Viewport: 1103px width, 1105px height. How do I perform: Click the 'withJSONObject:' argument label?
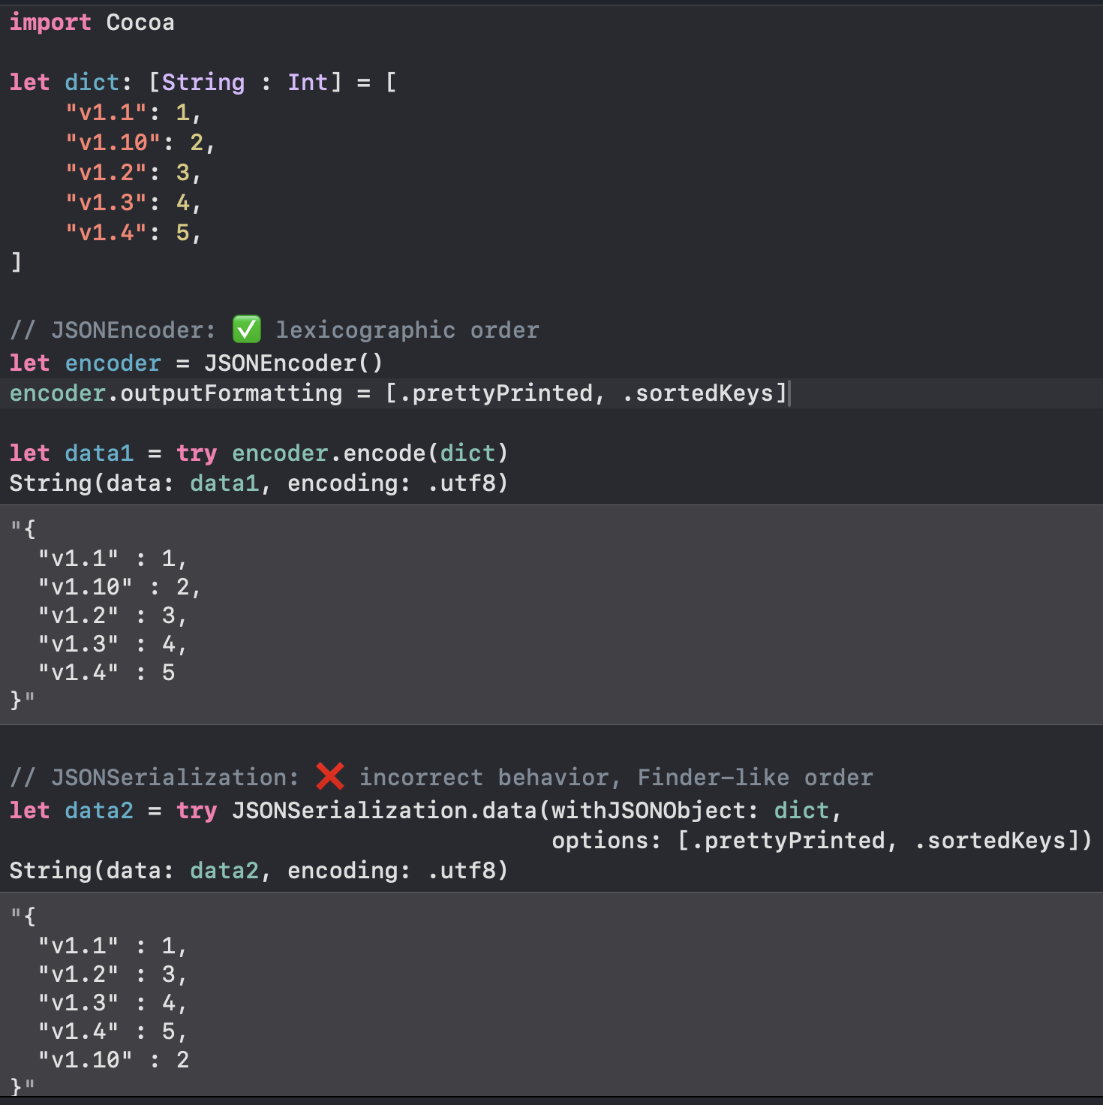tap(655, 811)
